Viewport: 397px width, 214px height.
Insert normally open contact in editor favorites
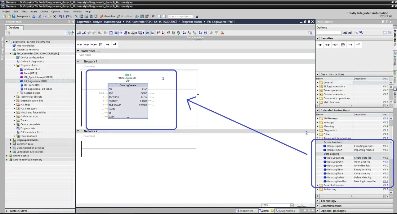point(79,45)
